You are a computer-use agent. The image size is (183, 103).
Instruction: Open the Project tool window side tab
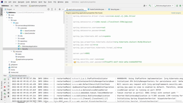point(1,12)
